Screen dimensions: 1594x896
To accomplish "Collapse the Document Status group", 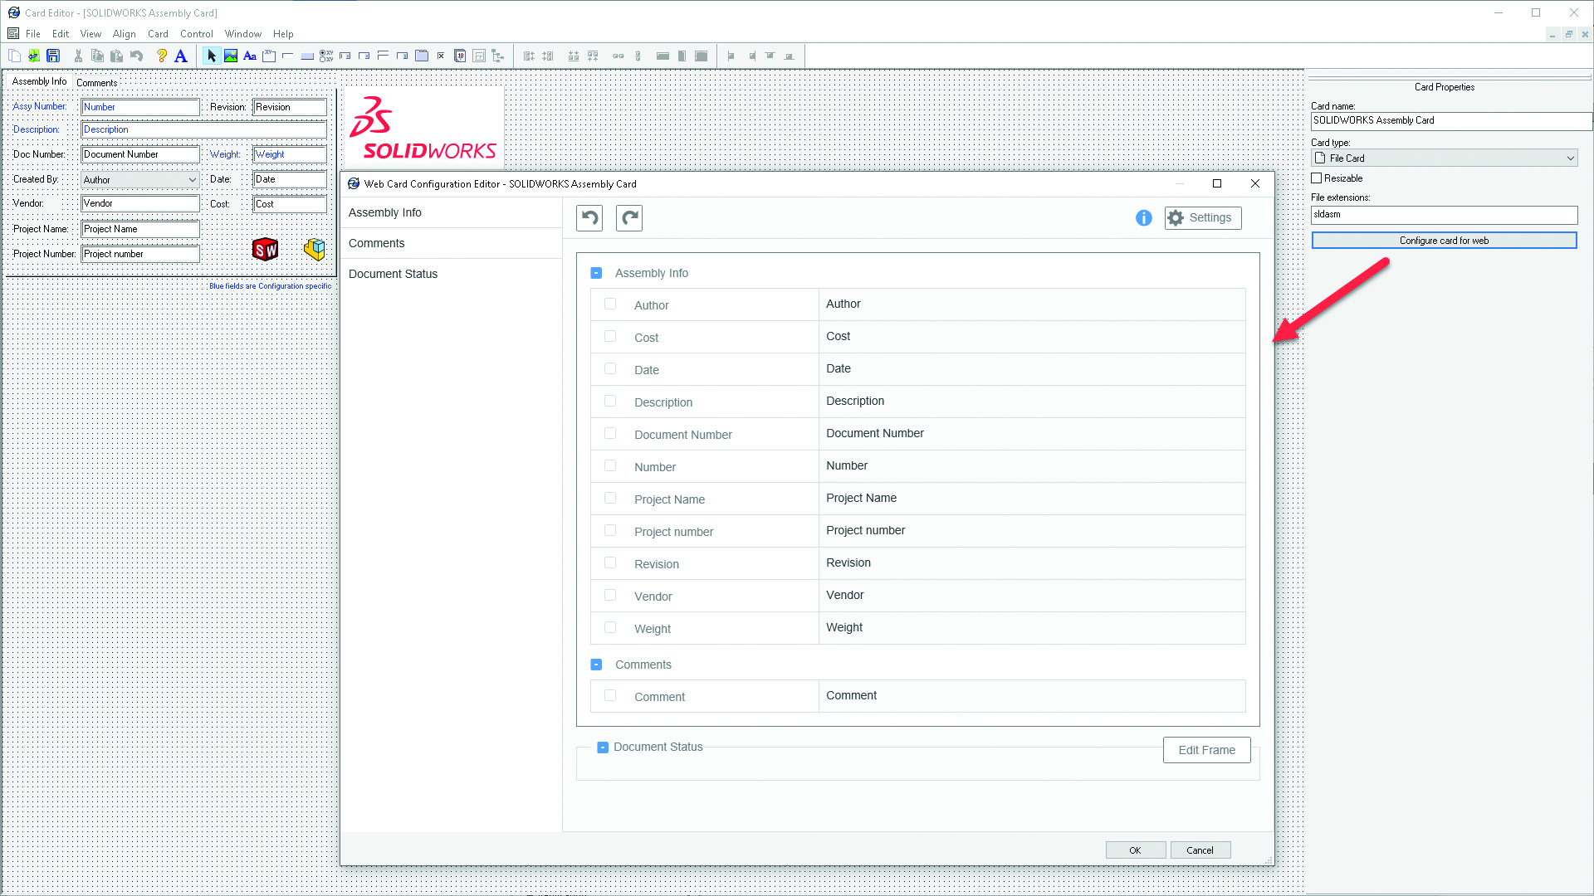I will (603, 747).
